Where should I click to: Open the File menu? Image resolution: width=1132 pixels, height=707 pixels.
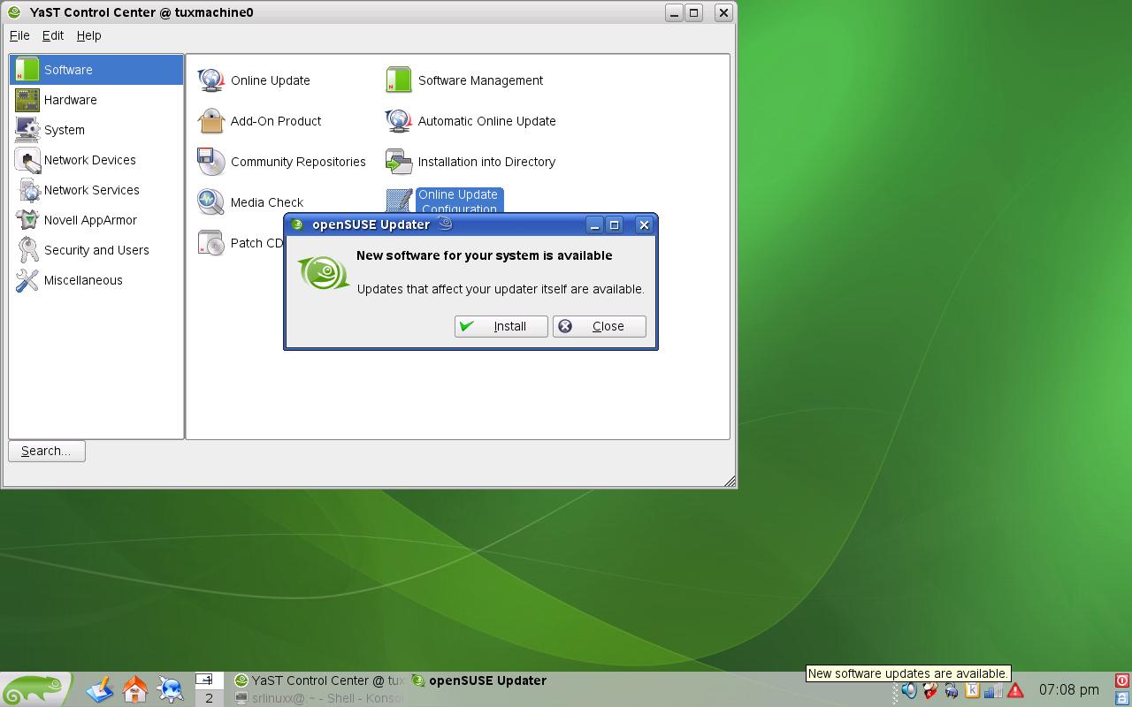pos(19,35)
